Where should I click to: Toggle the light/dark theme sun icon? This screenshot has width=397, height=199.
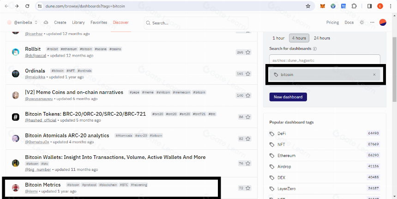click(x=362, y=23)
